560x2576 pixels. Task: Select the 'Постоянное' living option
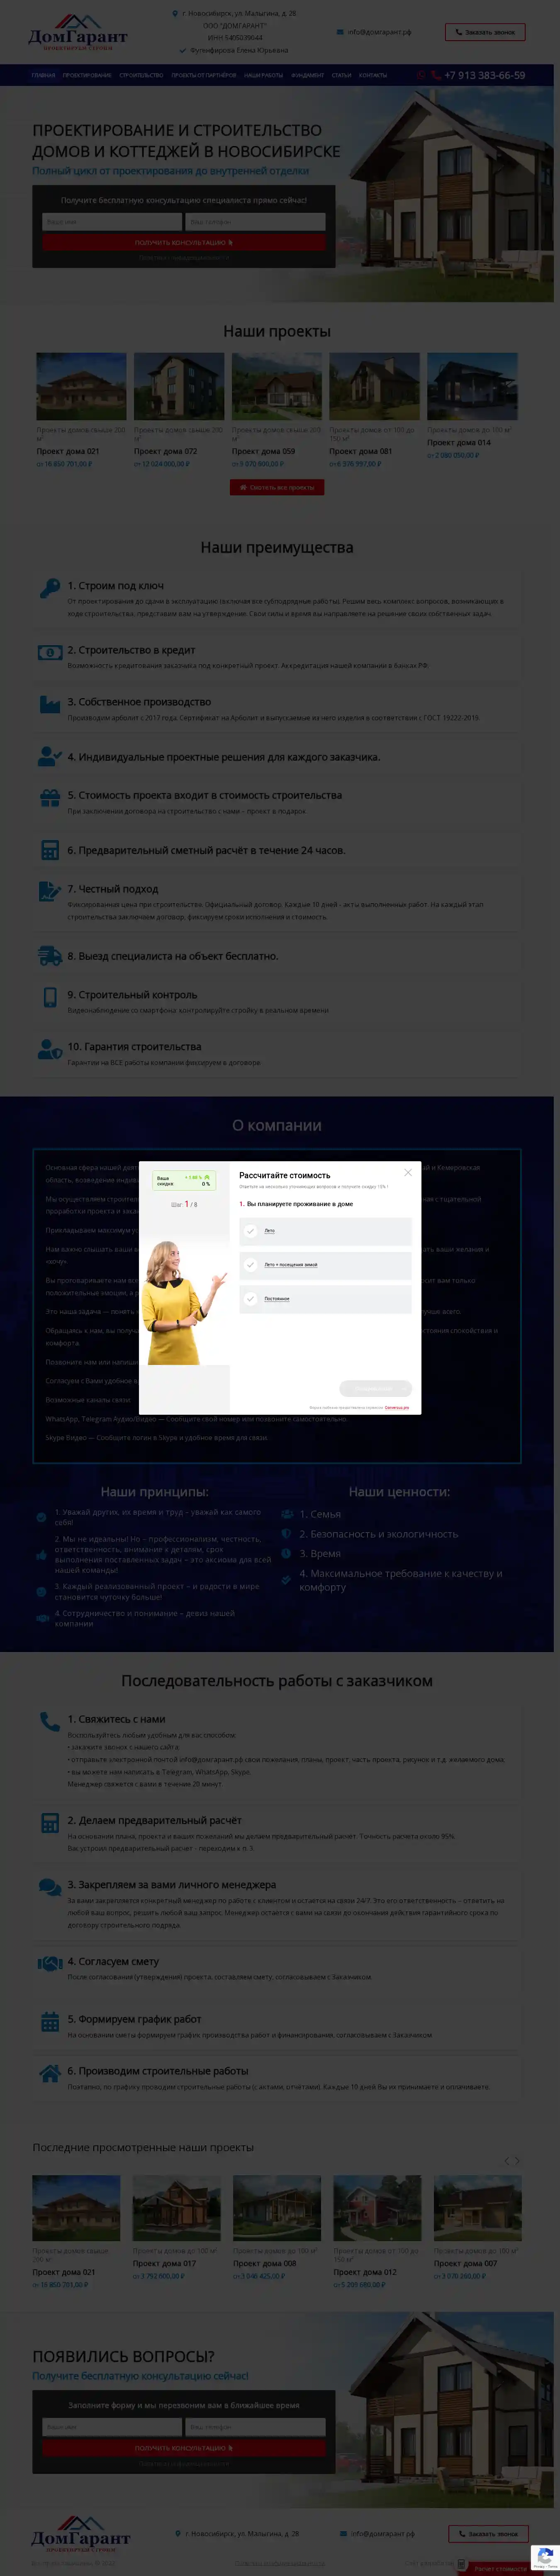coord(251,1299)
